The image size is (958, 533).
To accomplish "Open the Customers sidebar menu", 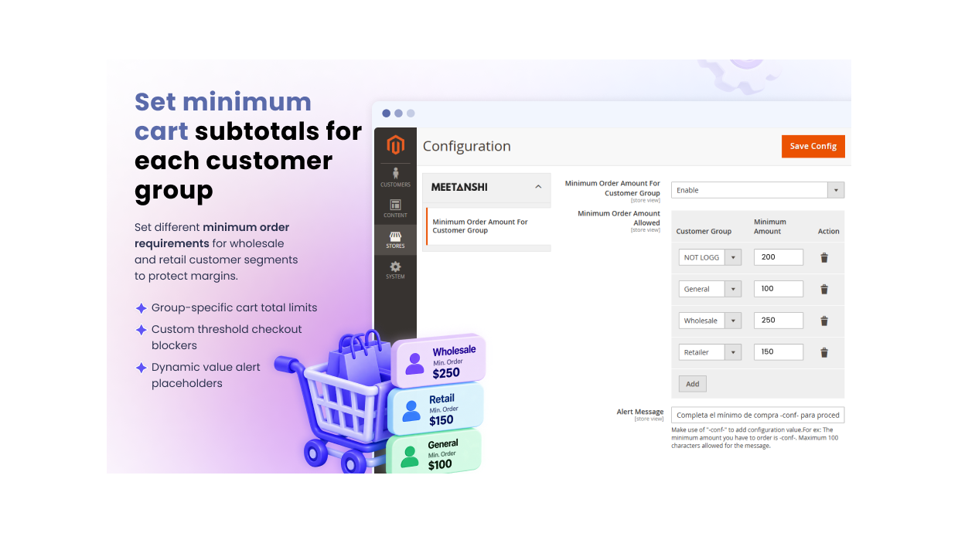I will pyautogui.click(x=395, y=178).
